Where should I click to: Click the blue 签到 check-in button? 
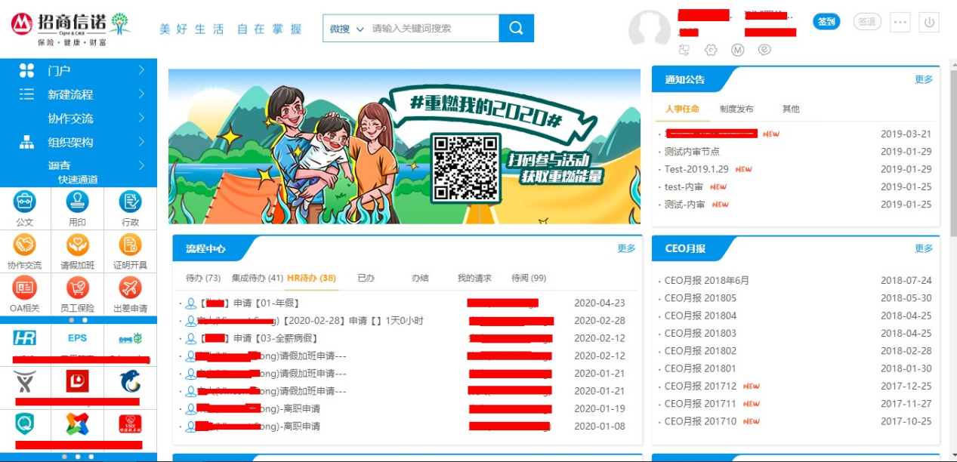point(827,22)
